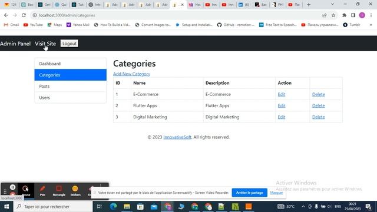Open the Screencastify Stickers tool
The width and height of the screenshot is (377, 212).
(x=75, y=191)
